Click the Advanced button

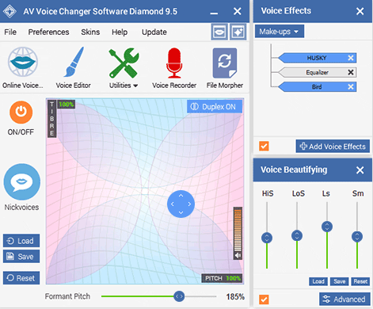pyautogui.click(x=344, y=299)
